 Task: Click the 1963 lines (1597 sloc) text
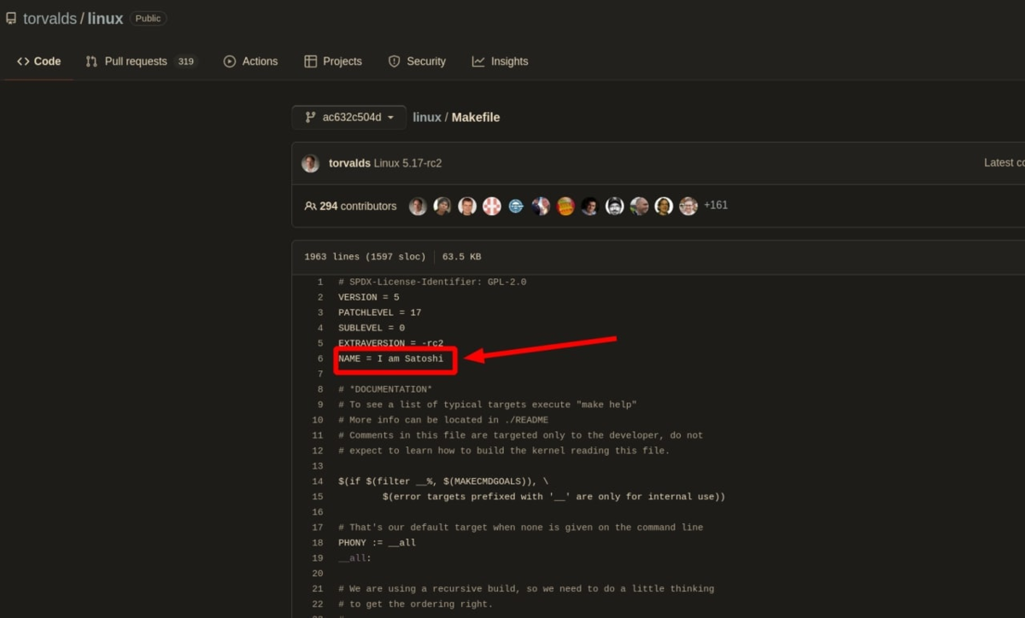(x=365, y=257)
